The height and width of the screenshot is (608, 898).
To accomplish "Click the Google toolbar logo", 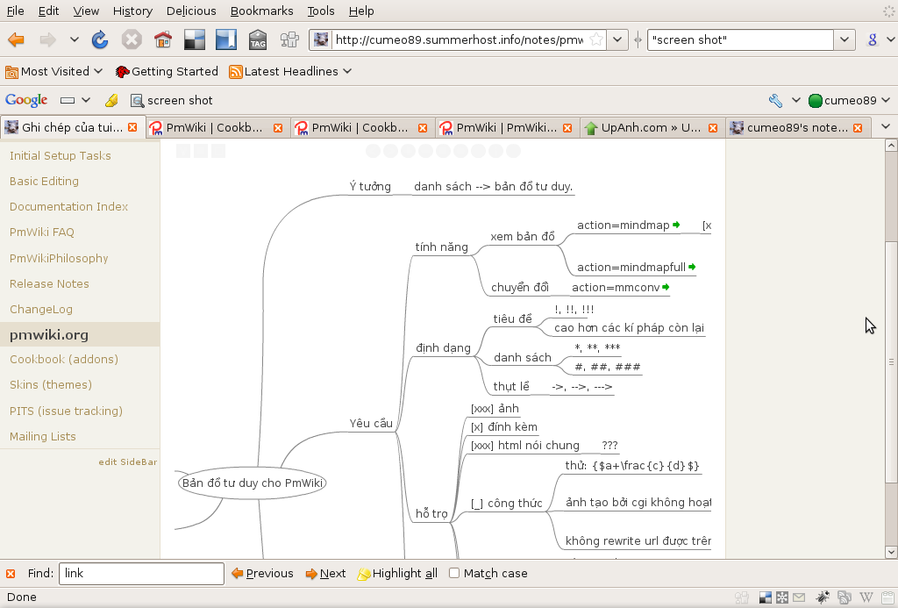I will coord(26,100).
